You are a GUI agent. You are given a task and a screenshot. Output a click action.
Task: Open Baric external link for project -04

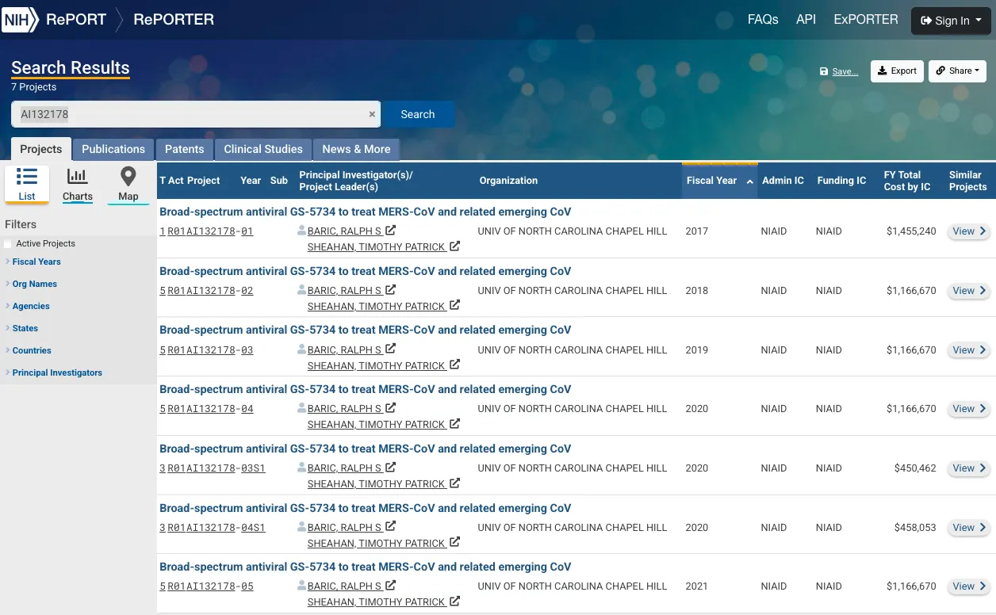391,408
